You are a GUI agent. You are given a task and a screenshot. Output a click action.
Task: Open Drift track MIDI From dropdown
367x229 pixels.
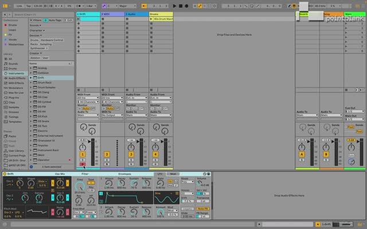[88, 98]
